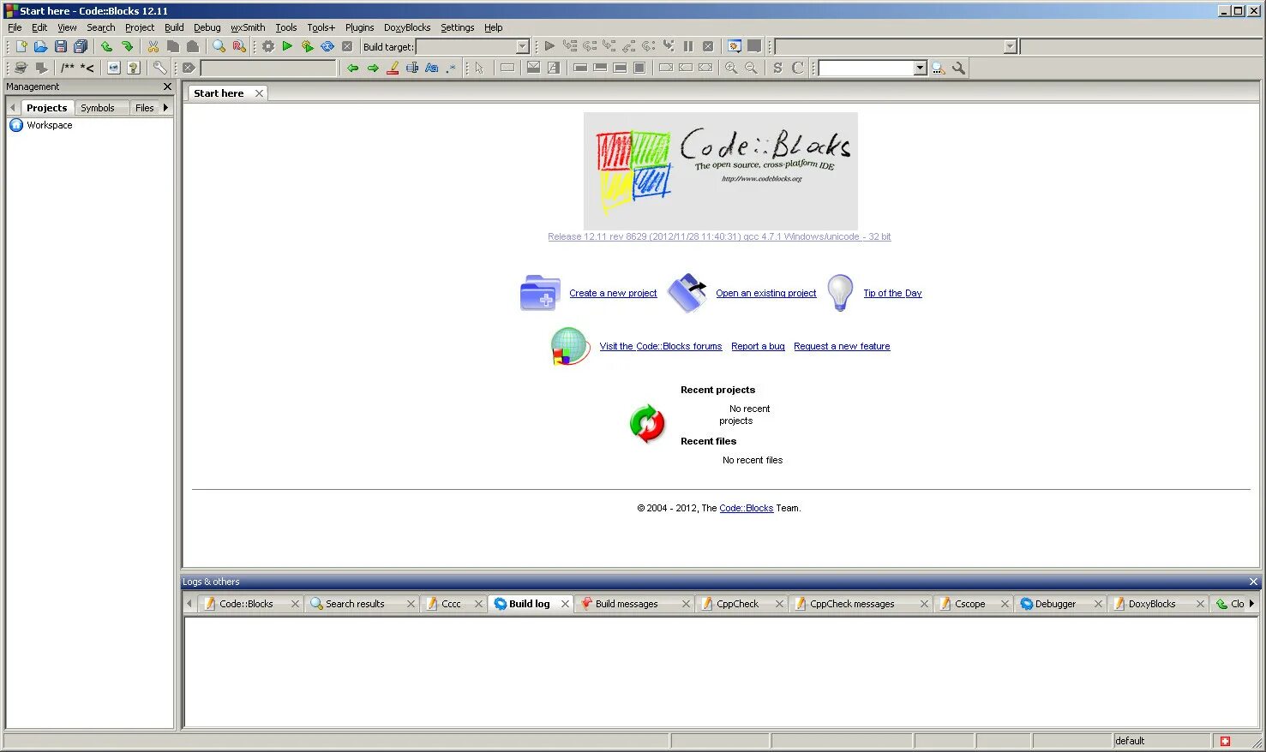The image size is (1266, 752).
Task: Select the Workspace tree item
Action: coord(49,125)
